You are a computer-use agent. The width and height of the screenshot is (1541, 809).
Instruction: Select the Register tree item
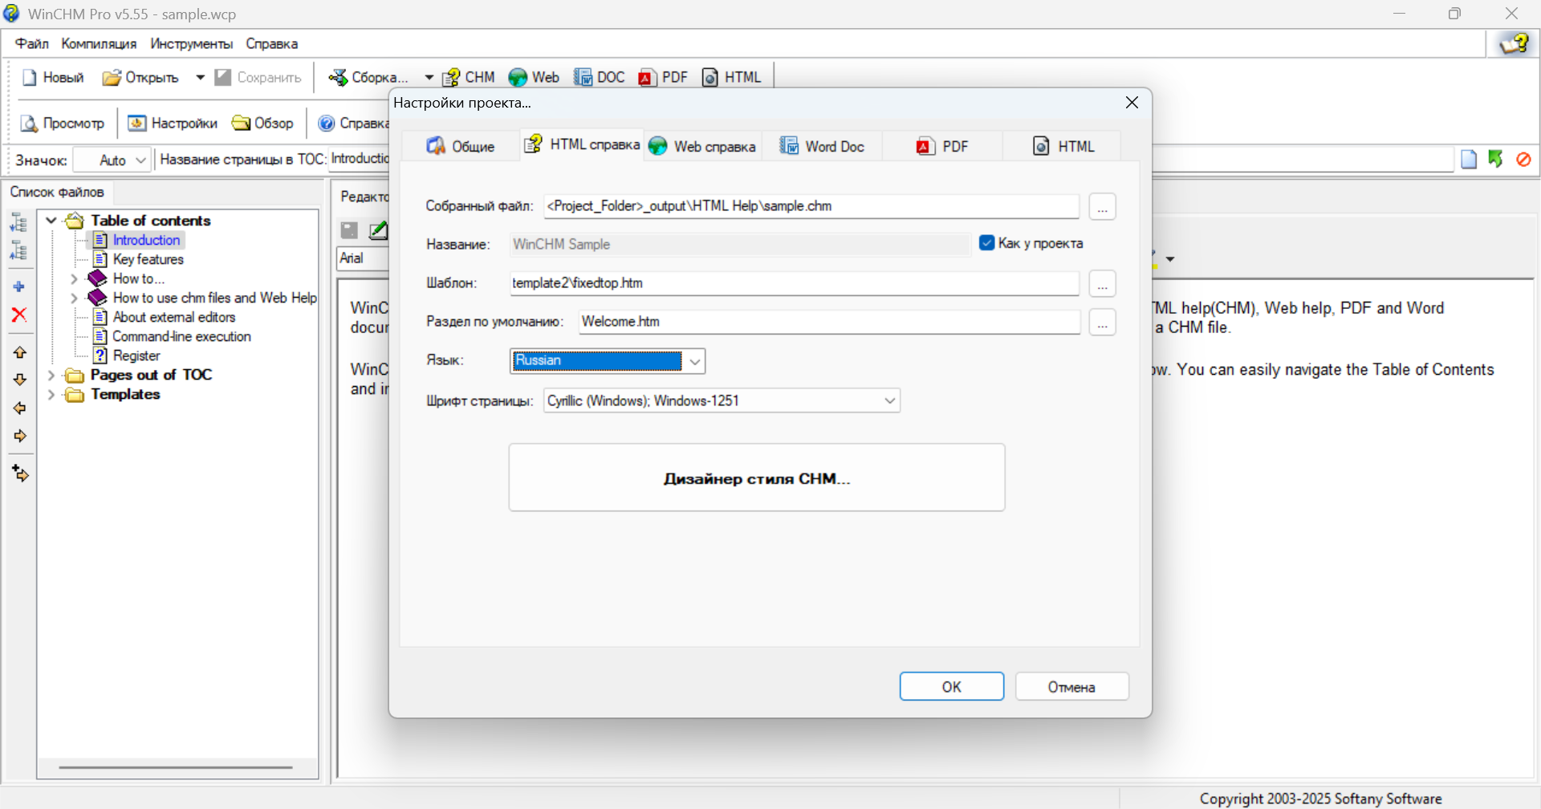[136, 356]
